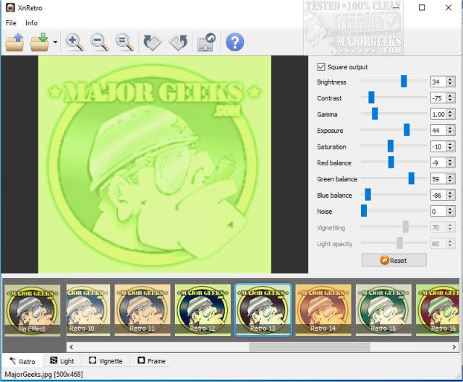
Task: Click the Brightness value field showing 34
Action: tap(438, 82)
